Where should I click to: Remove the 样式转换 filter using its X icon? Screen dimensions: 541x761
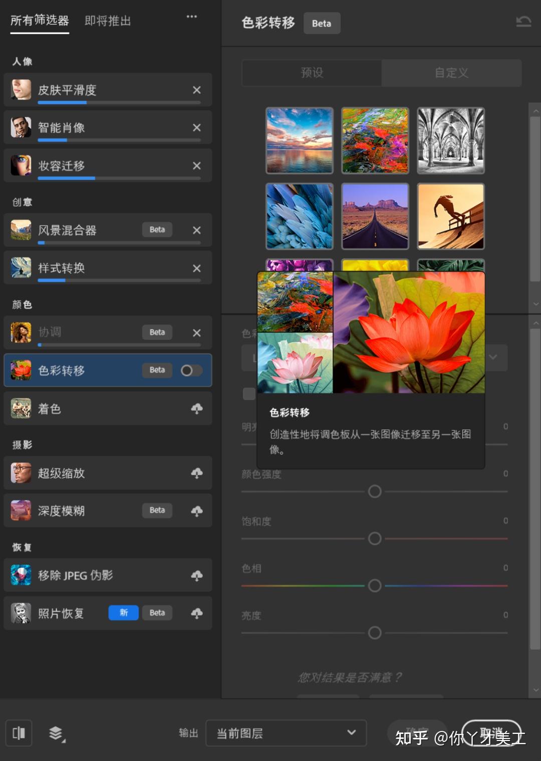(x=196, y=268)
